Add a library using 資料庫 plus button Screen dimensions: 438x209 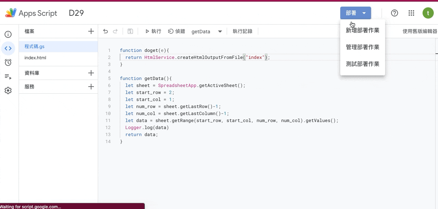(x=91, y=73)
